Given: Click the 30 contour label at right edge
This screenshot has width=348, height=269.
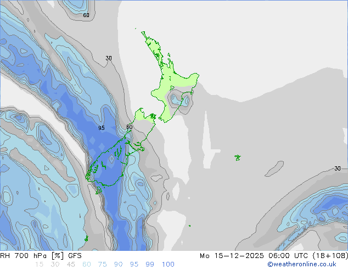Looking at the screenshot, I should tap(338, 169).
